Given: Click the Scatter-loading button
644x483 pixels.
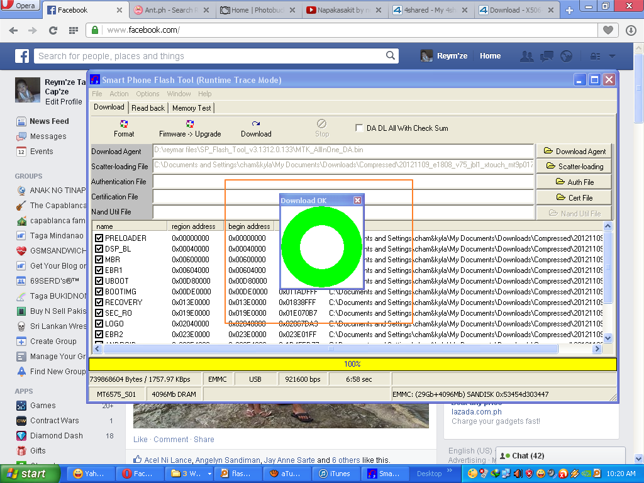Looking at the screenshot, I should point(574,167).
